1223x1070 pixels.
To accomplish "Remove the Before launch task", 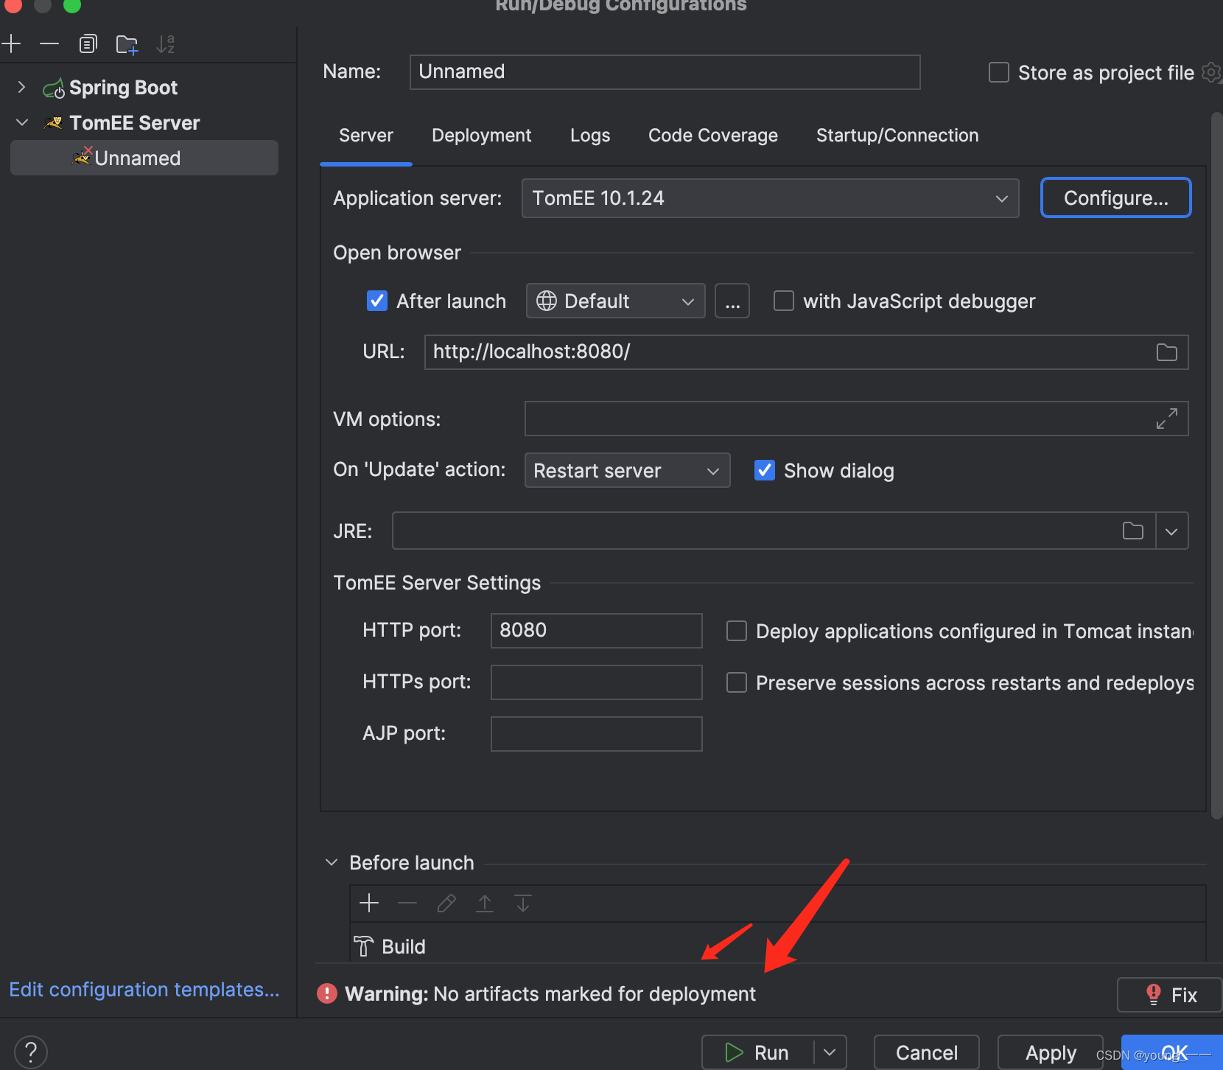I will tap(407, 903).
